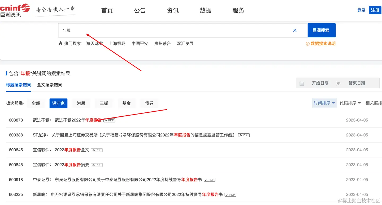Screen dimensions: 382x205
Task: Select hot search 中国平安
Action: point(140,43)
